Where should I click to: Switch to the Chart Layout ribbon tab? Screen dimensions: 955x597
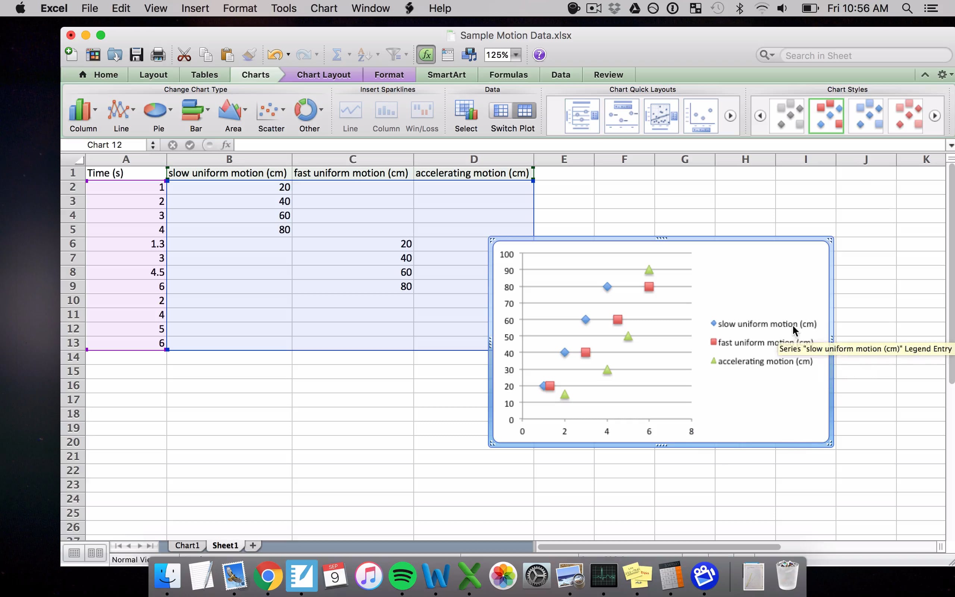[323, 75]
